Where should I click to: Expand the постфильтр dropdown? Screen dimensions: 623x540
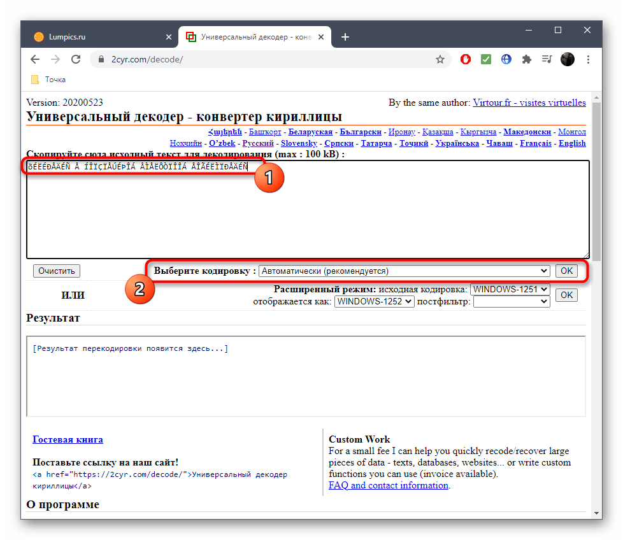pyautogui.click(x=512, y=301)
